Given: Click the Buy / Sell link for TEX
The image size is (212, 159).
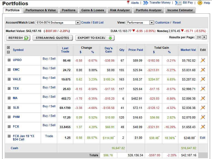Looking at the screenshot, I should (49, 87).
